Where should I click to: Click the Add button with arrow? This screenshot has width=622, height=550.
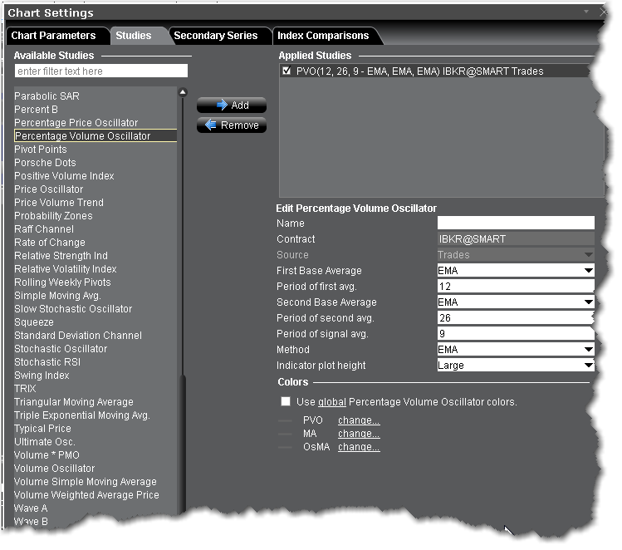click(x=232, y=106)
